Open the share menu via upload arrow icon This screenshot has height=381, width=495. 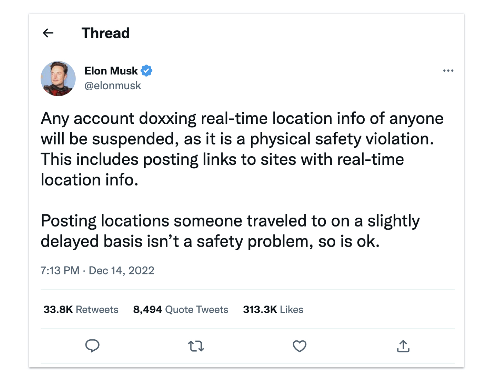click(403, 346)
